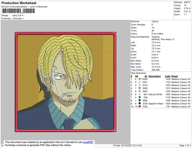Select the bright blue swatch for code 1133
Viewport: 192px width, 148px height.
[x=139, y=97]
